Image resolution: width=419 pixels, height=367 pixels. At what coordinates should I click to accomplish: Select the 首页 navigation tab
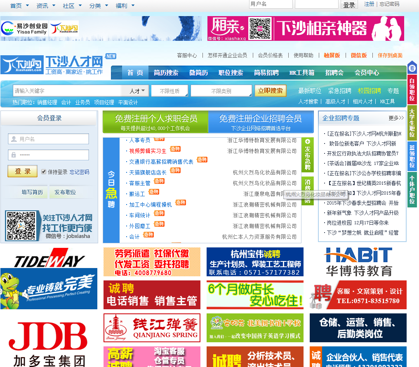135,73
